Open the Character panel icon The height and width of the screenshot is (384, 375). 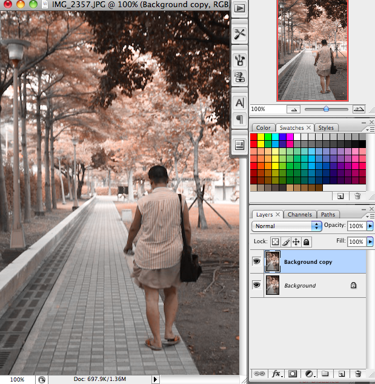coord(239,103)
